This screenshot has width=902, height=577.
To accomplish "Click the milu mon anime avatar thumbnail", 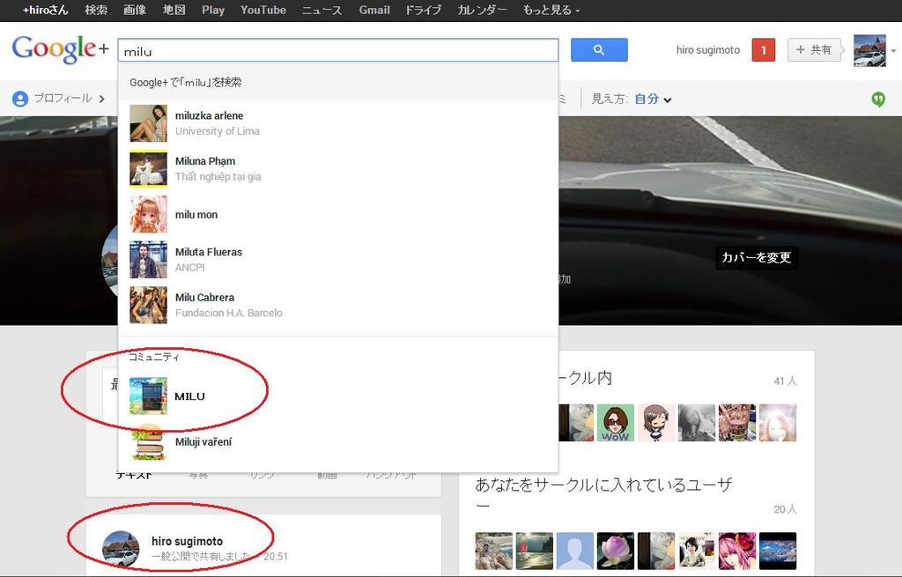I will [x=148, y=214].
